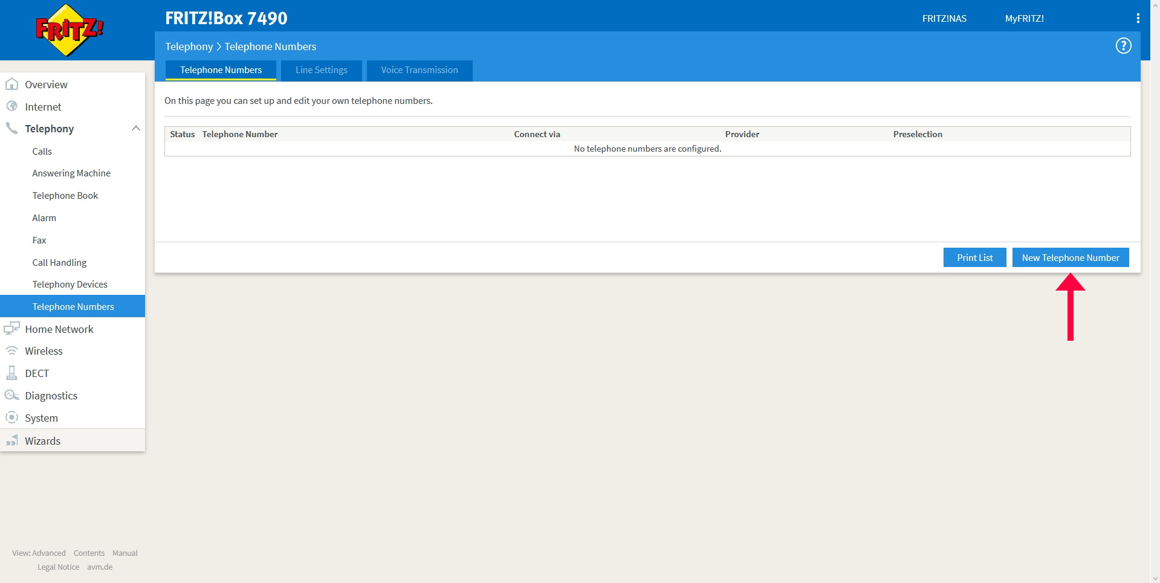
Task: Open Contents link in footer
Action: point(89,553)
